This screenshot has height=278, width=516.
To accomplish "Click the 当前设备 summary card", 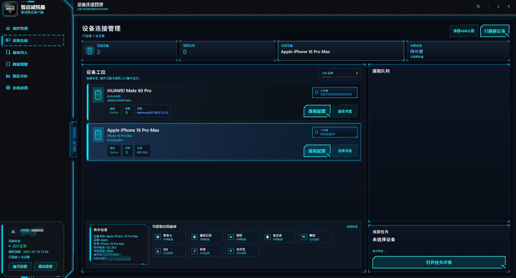I will point(341,51).
